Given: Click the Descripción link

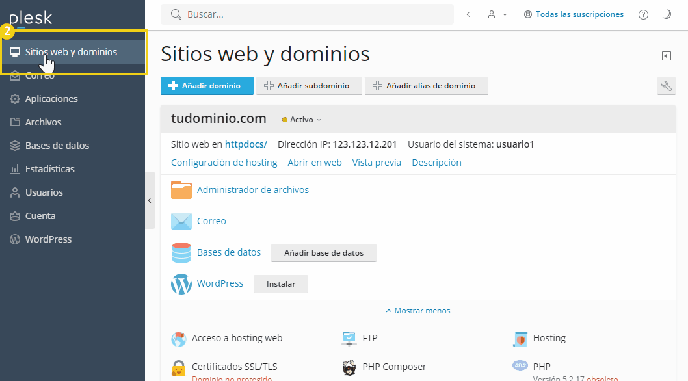Looking at the screenshot, I should pyautogui.click(x=436, y=163).
